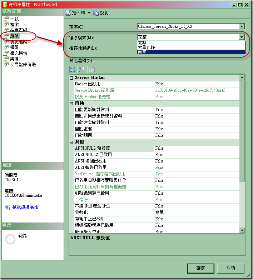
Task: Click the 交易記錄傳送 page icon
Action: [x=6, y=64]
